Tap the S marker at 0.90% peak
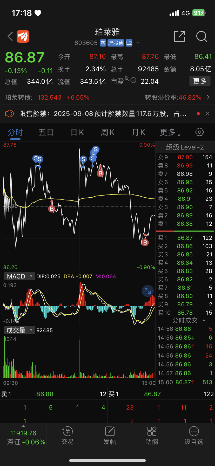This screenshot has height=466, width=215. [x=96, y=149]
